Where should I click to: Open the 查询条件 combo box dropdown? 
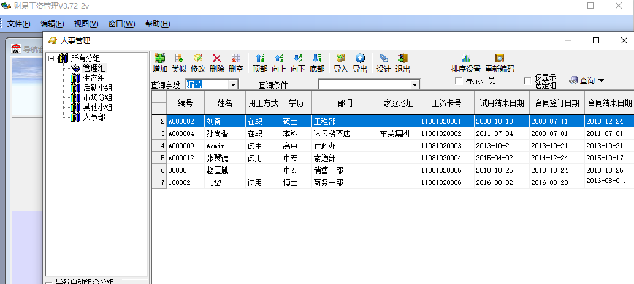414,84
